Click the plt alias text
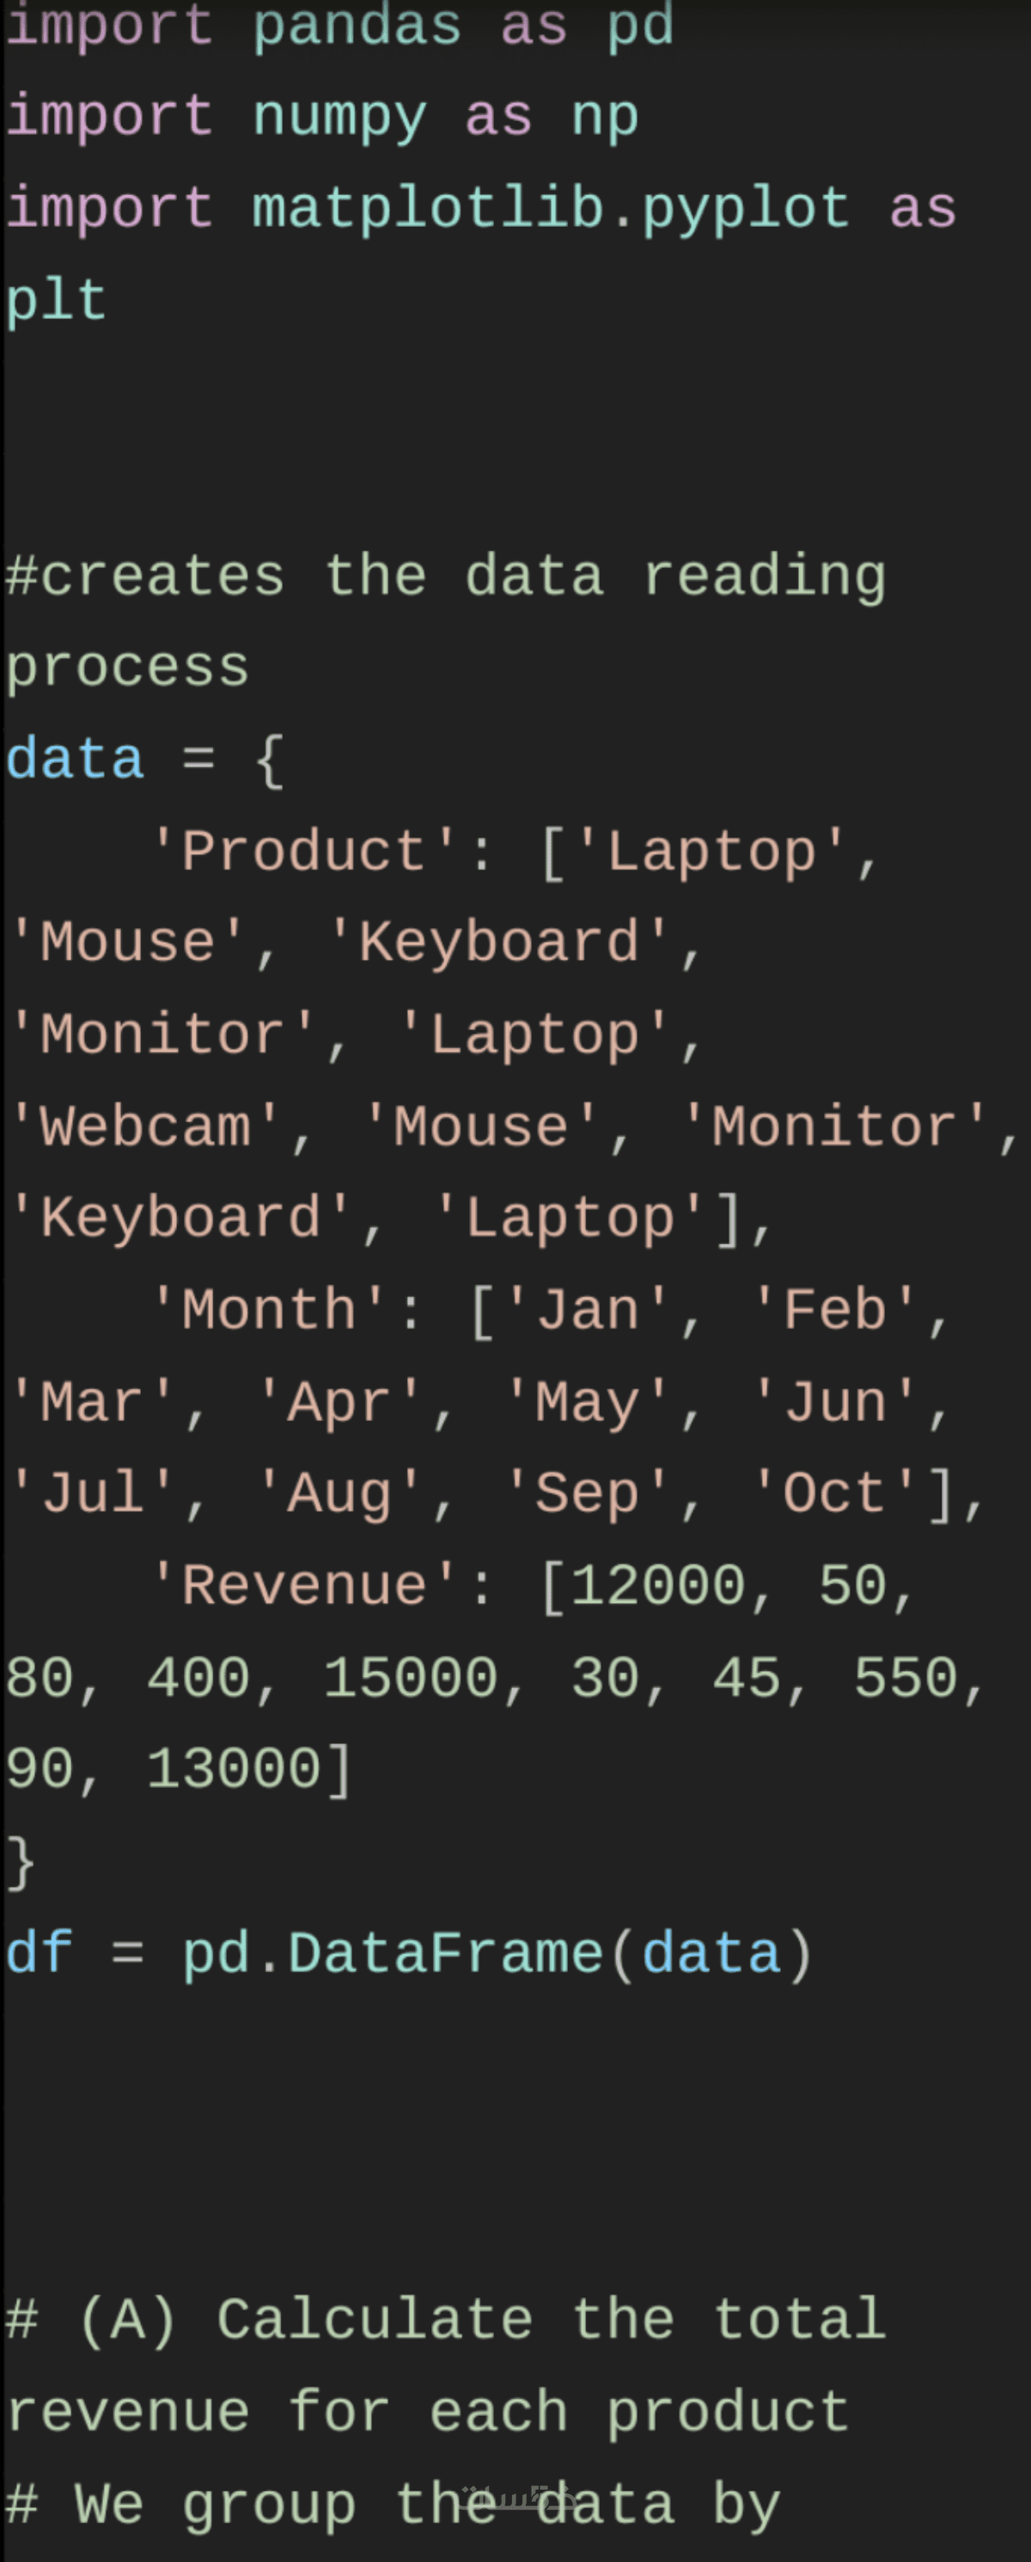The width and height of the screenshot is (1031, 2562). 57,301
